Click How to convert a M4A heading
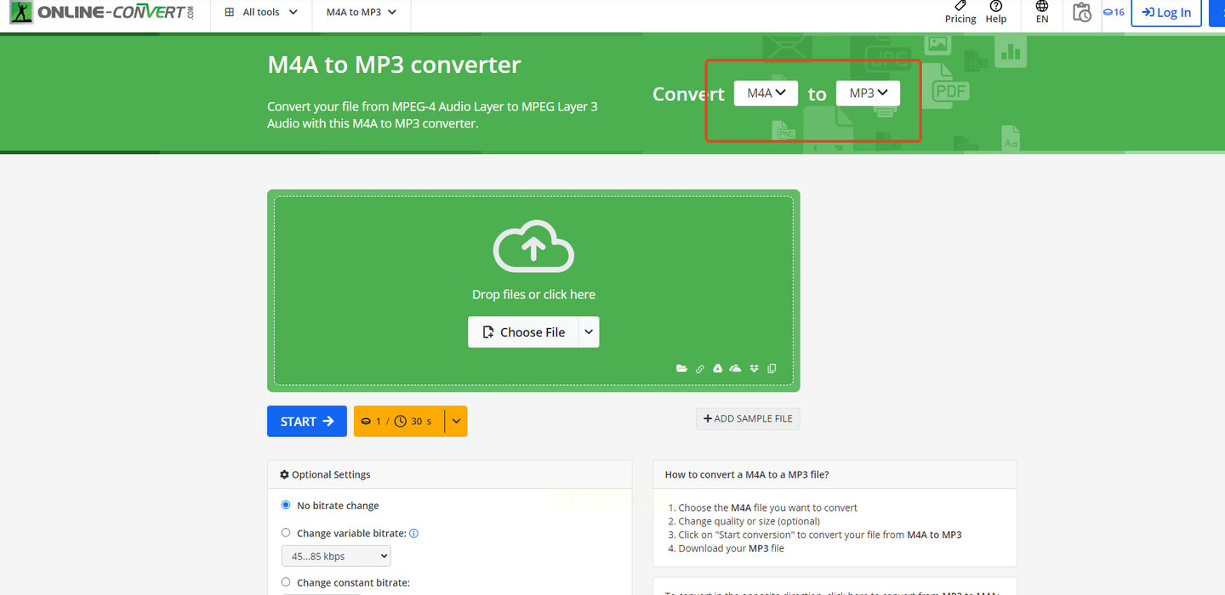 pyautogui.click(x=747, y=474)
